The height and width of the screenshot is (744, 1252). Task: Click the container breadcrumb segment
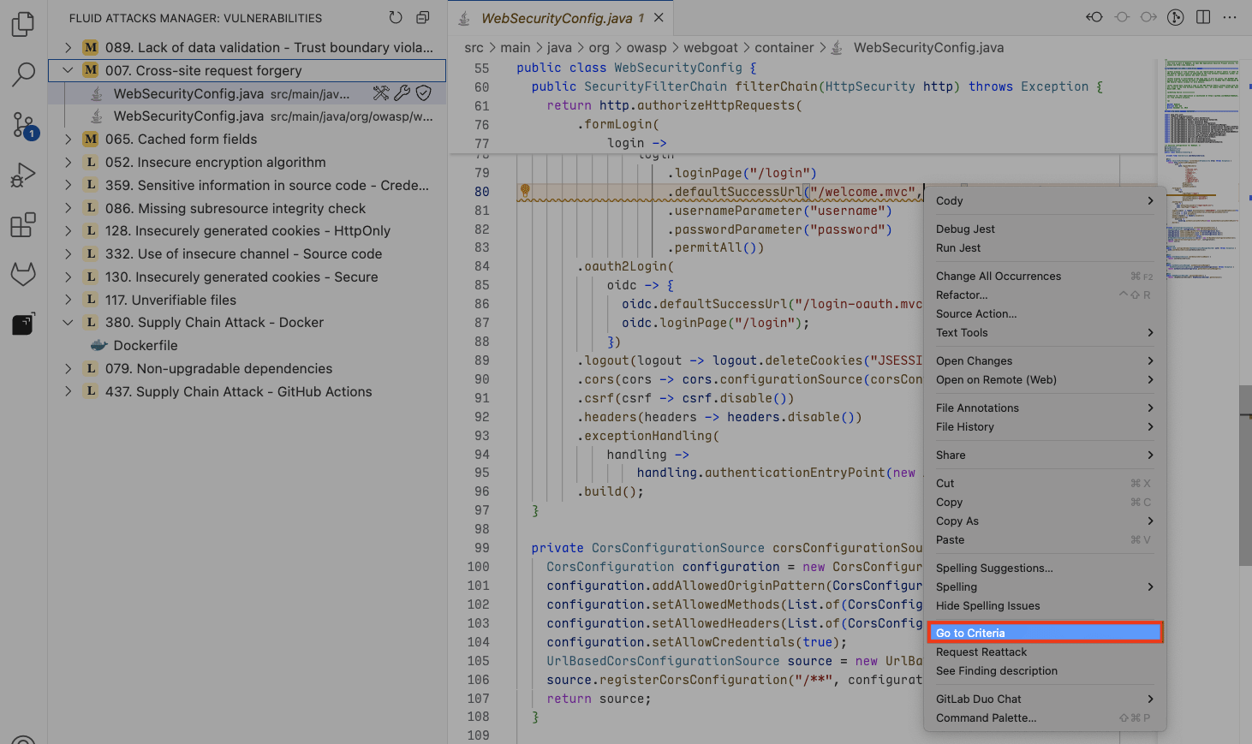click(784, 47)
